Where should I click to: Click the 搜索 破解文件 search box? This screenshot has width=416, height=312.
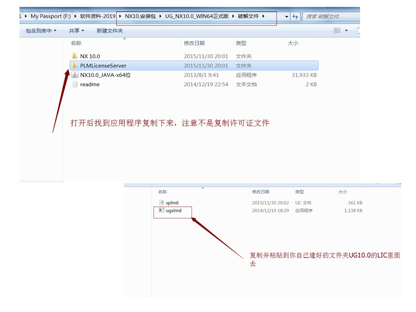coord(331,16)
